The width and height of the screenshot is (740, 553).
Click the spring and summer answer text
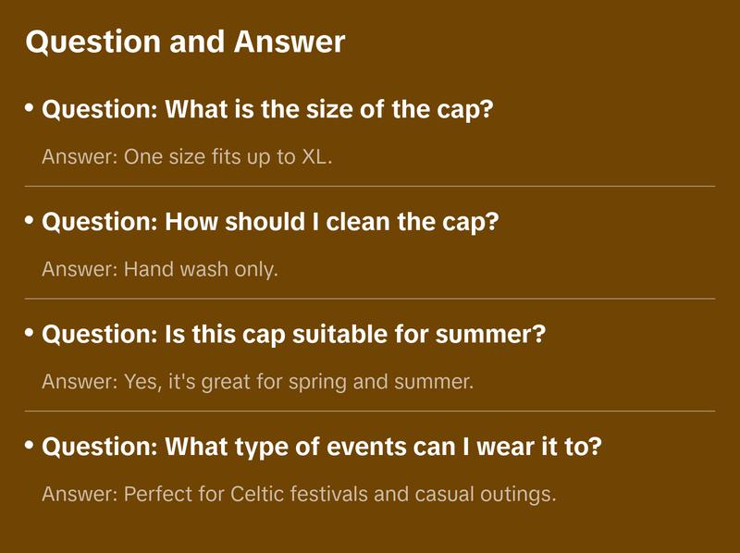257,381
